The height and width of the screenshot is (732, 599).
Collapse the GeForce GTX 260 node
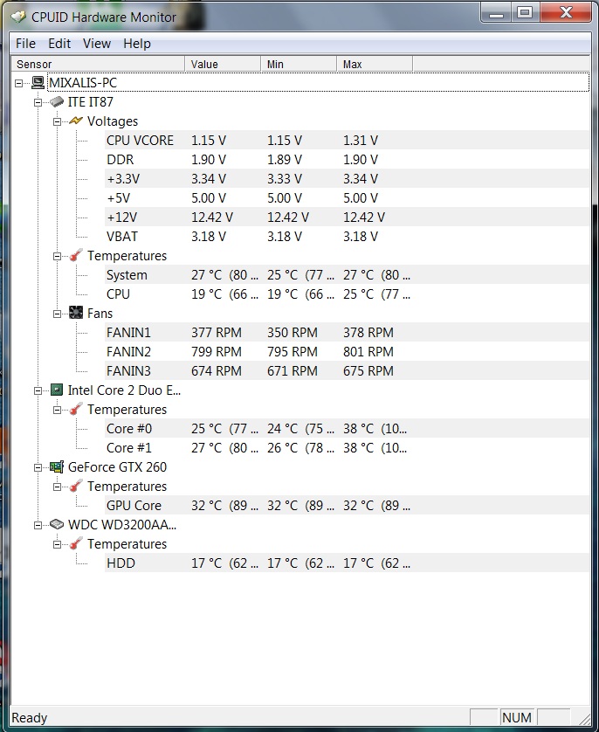tap(38, 467)
